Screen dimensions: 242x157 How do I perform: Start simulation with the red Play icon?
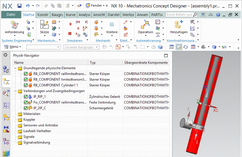pyautogui.click(x=71, y=24)
